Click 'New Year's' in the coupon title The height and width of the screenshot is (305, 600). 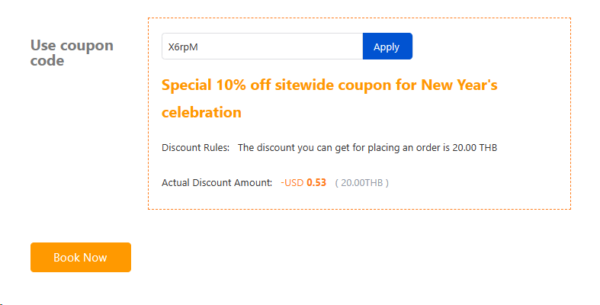[x=459, y=85]
